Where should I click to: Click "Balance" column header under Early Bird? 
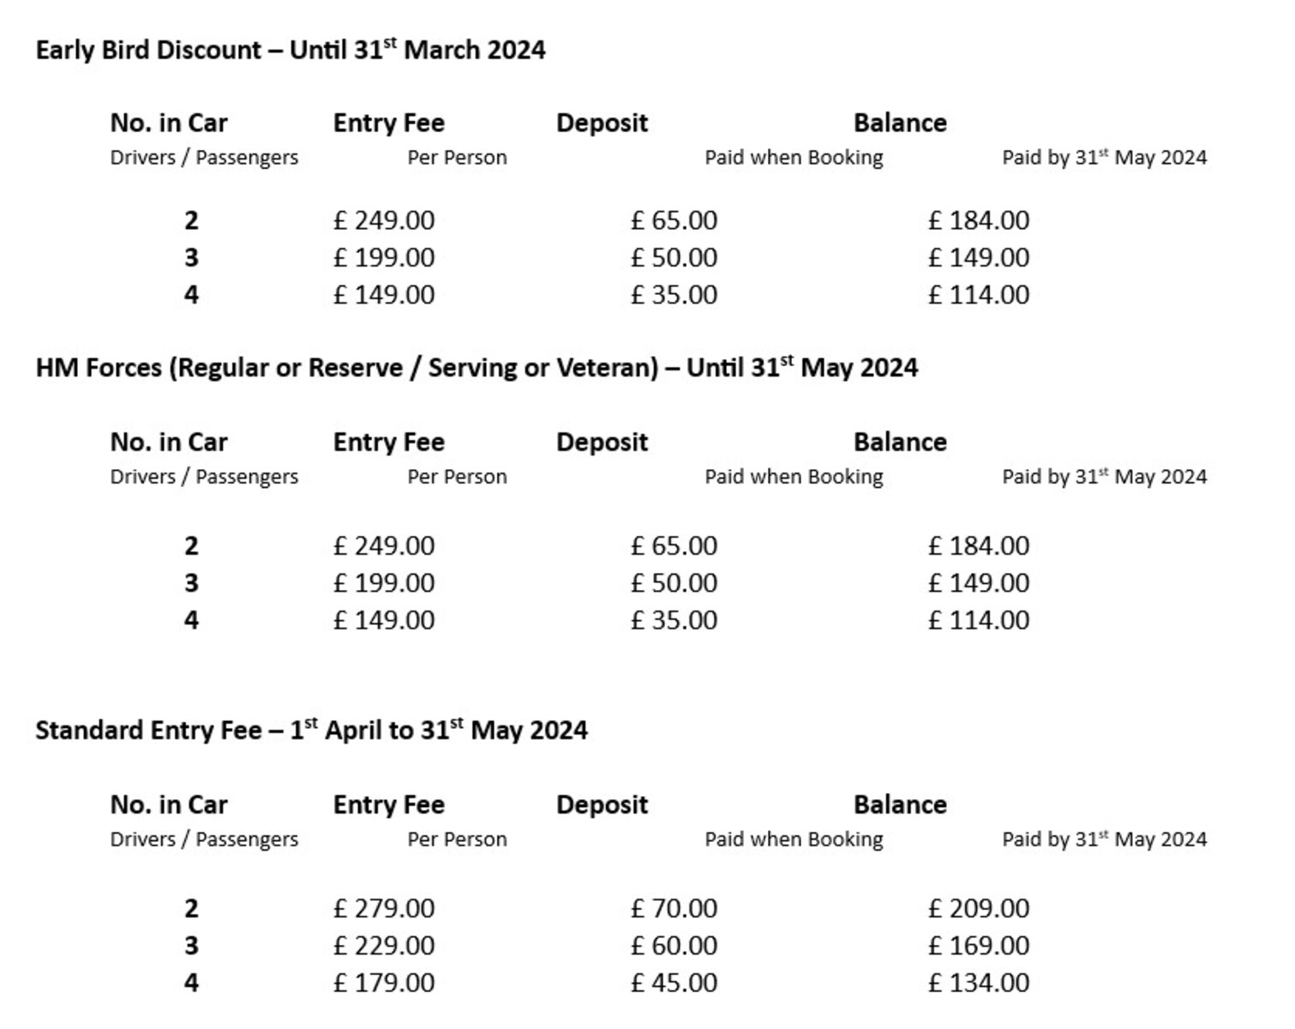pos(900,123)
